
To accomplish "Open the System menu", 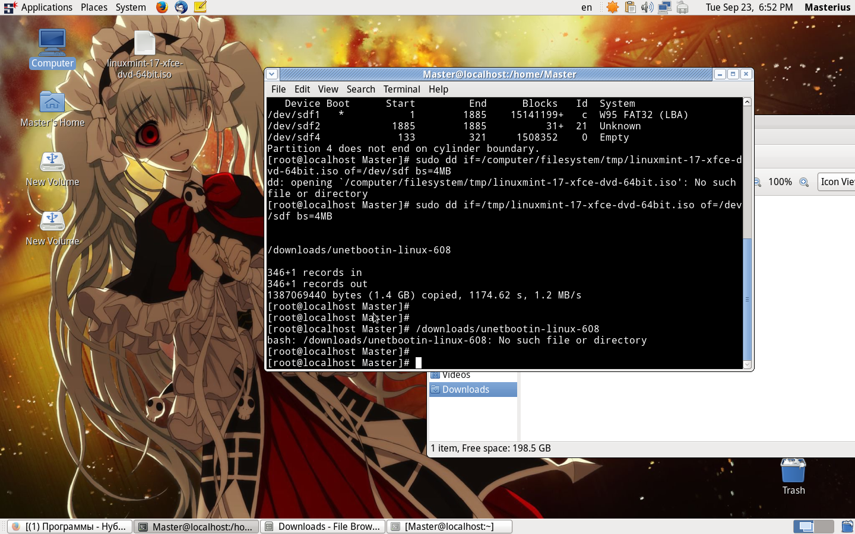I will (x=131, y=7).
